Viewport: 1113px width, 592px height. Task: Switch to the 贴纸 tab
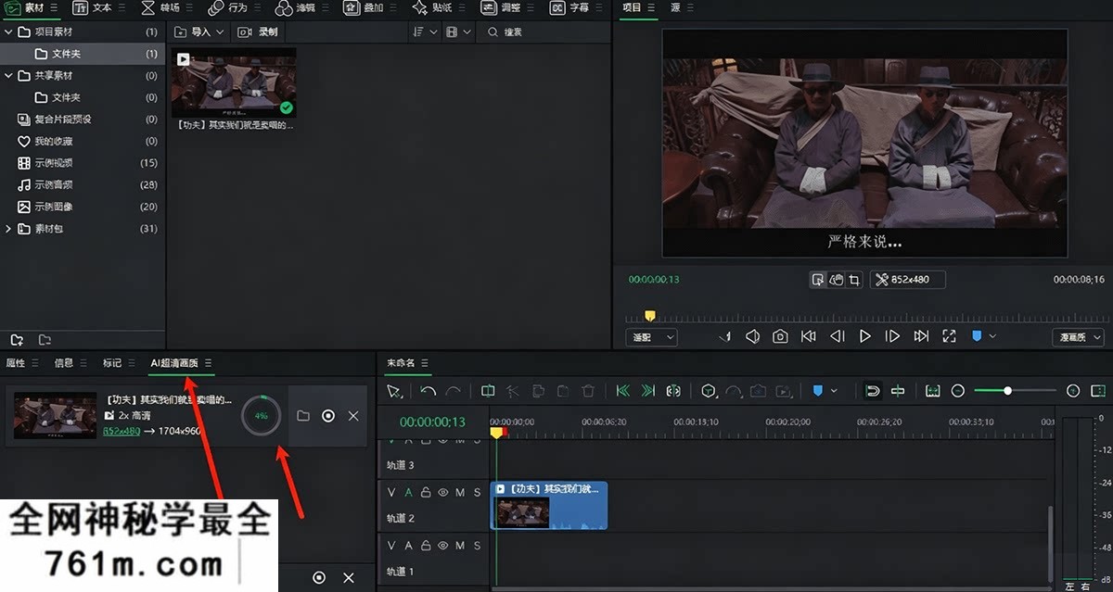tap(431, 7)
